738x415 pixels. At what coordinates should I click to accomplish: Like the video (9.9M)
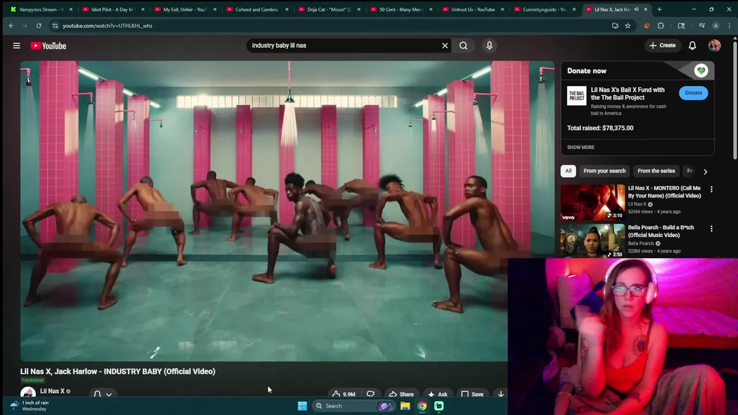[x=344, y=394]
